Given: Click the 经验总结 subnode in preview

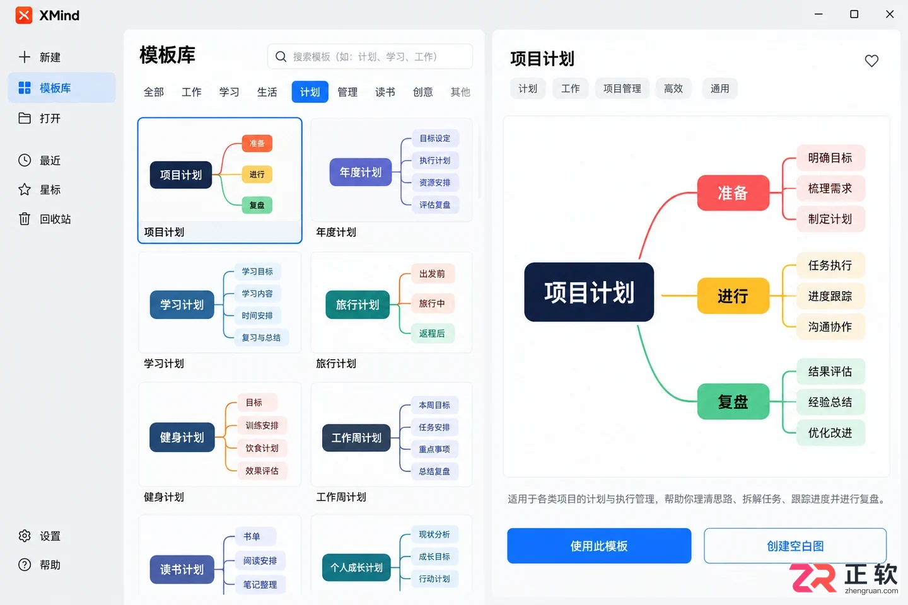Looking at the screenshot, I should coord(830,402).
